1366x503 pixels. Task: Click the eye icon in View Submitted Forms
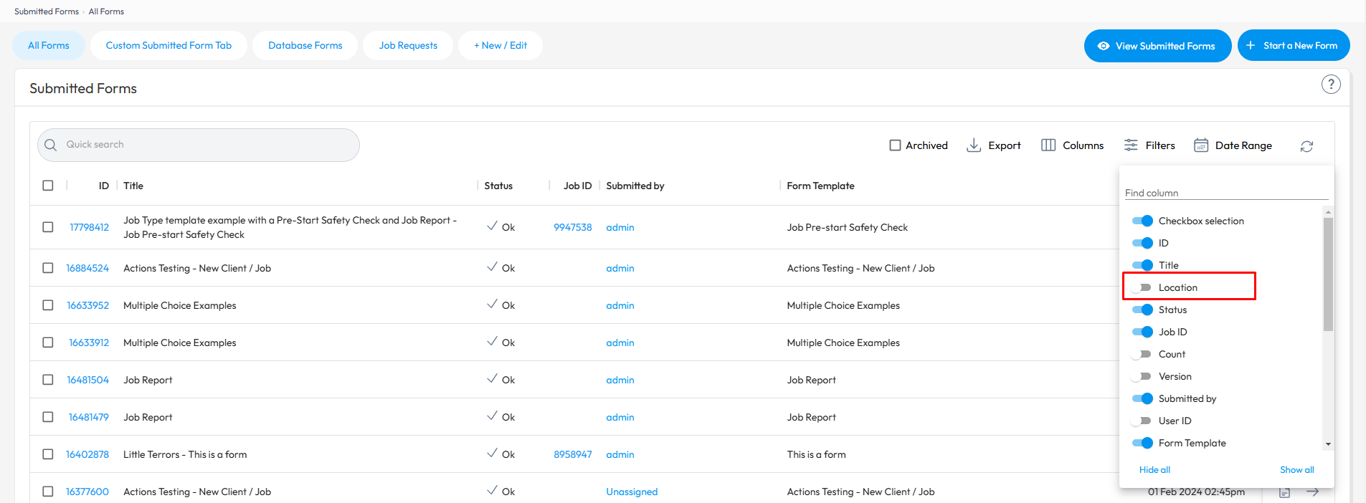tap(1104, 46)
